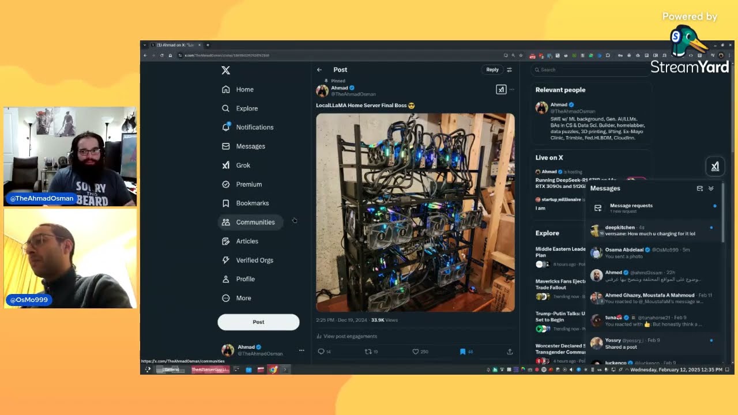Click the Verified Orgs lightning icon
Viewport: 738px width, 415px height.
tap(226, 261)
